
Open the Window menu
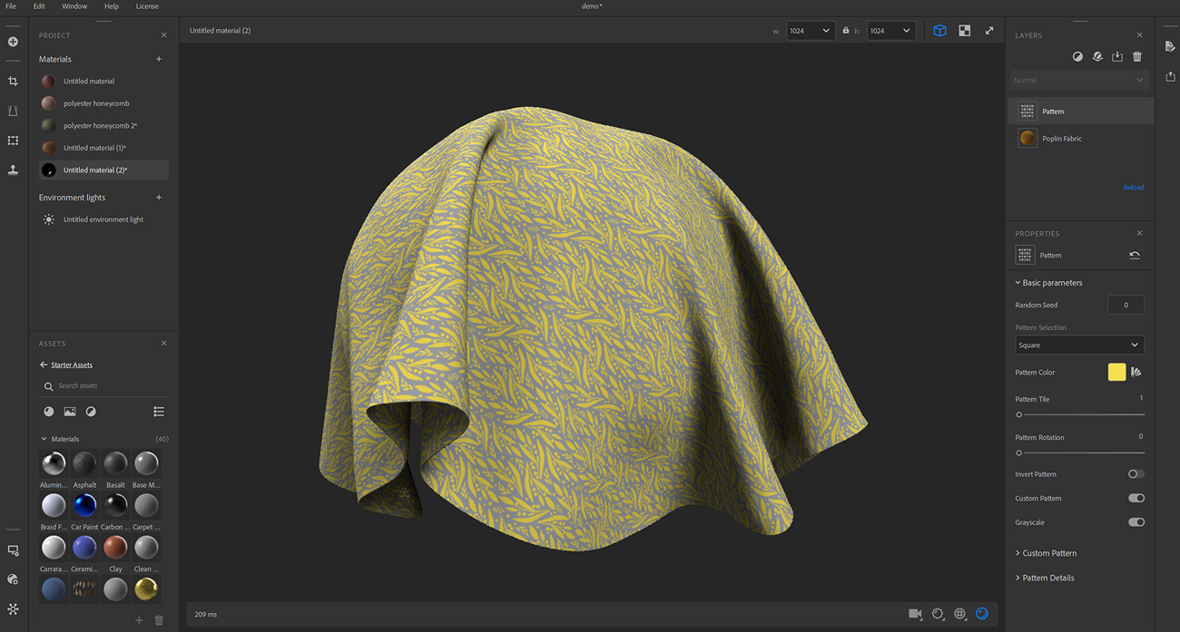point(74,6)
